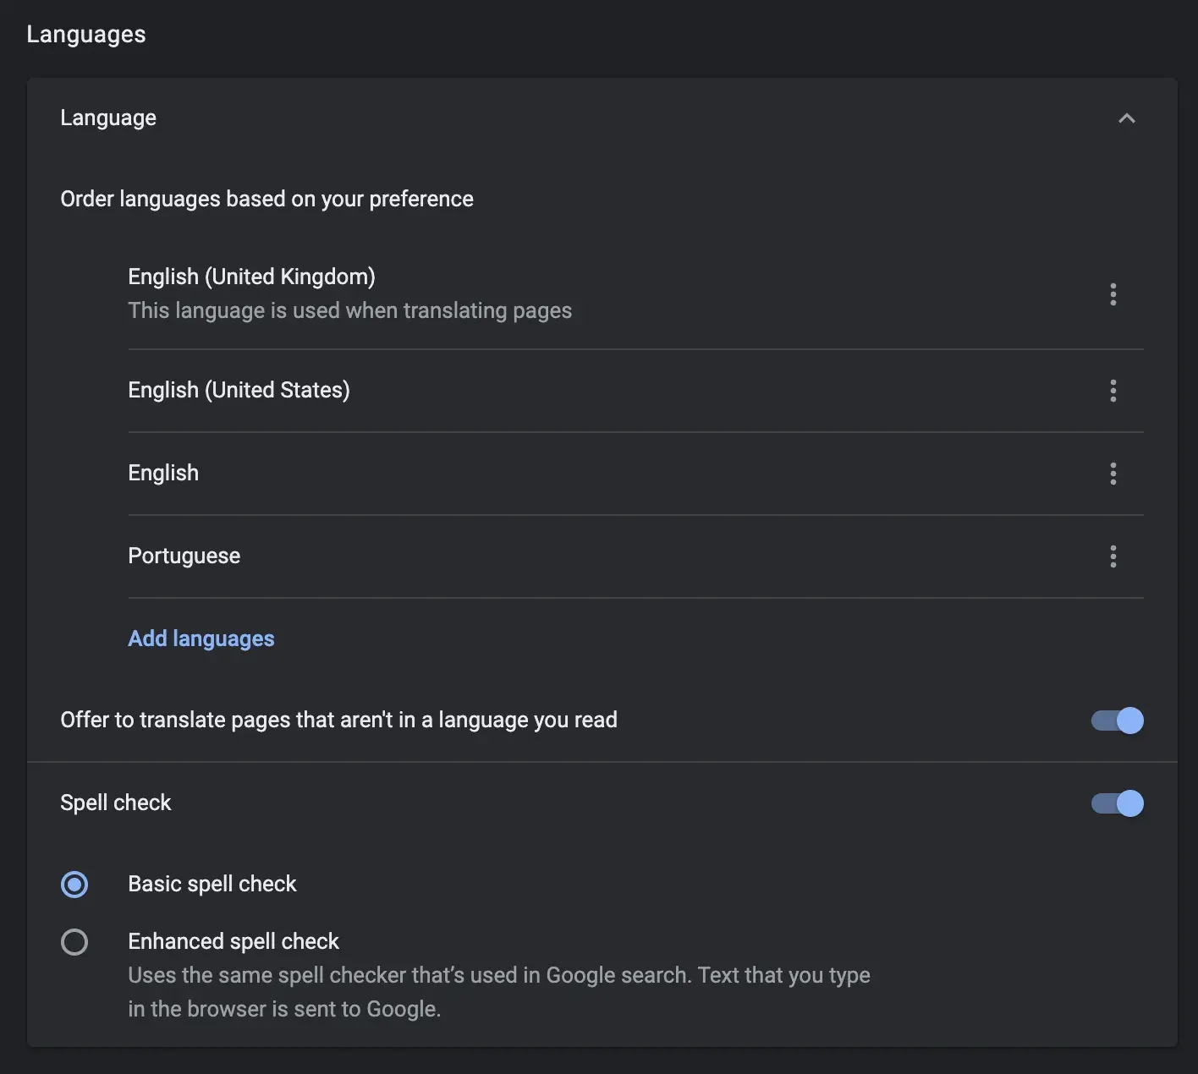Turn off Spell check
Image resolution: width=1198 pixels, height=1074 pixels.
[x=1116, y=803]
